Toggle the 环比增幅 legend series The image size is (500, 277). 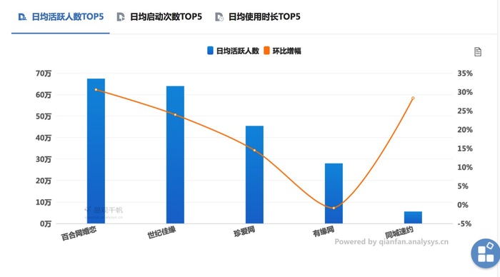[283, 51]
